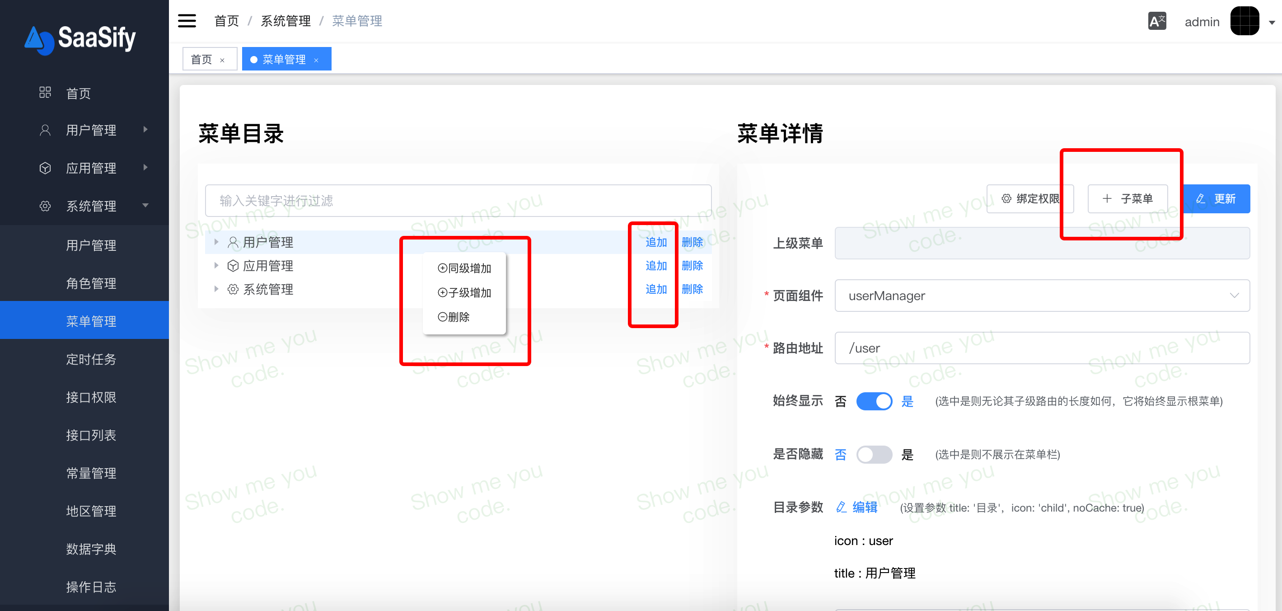The height and width of the screenshot is (611, 1282).
Task: Click the 绑定权限 button
Action: point(1029,199)
